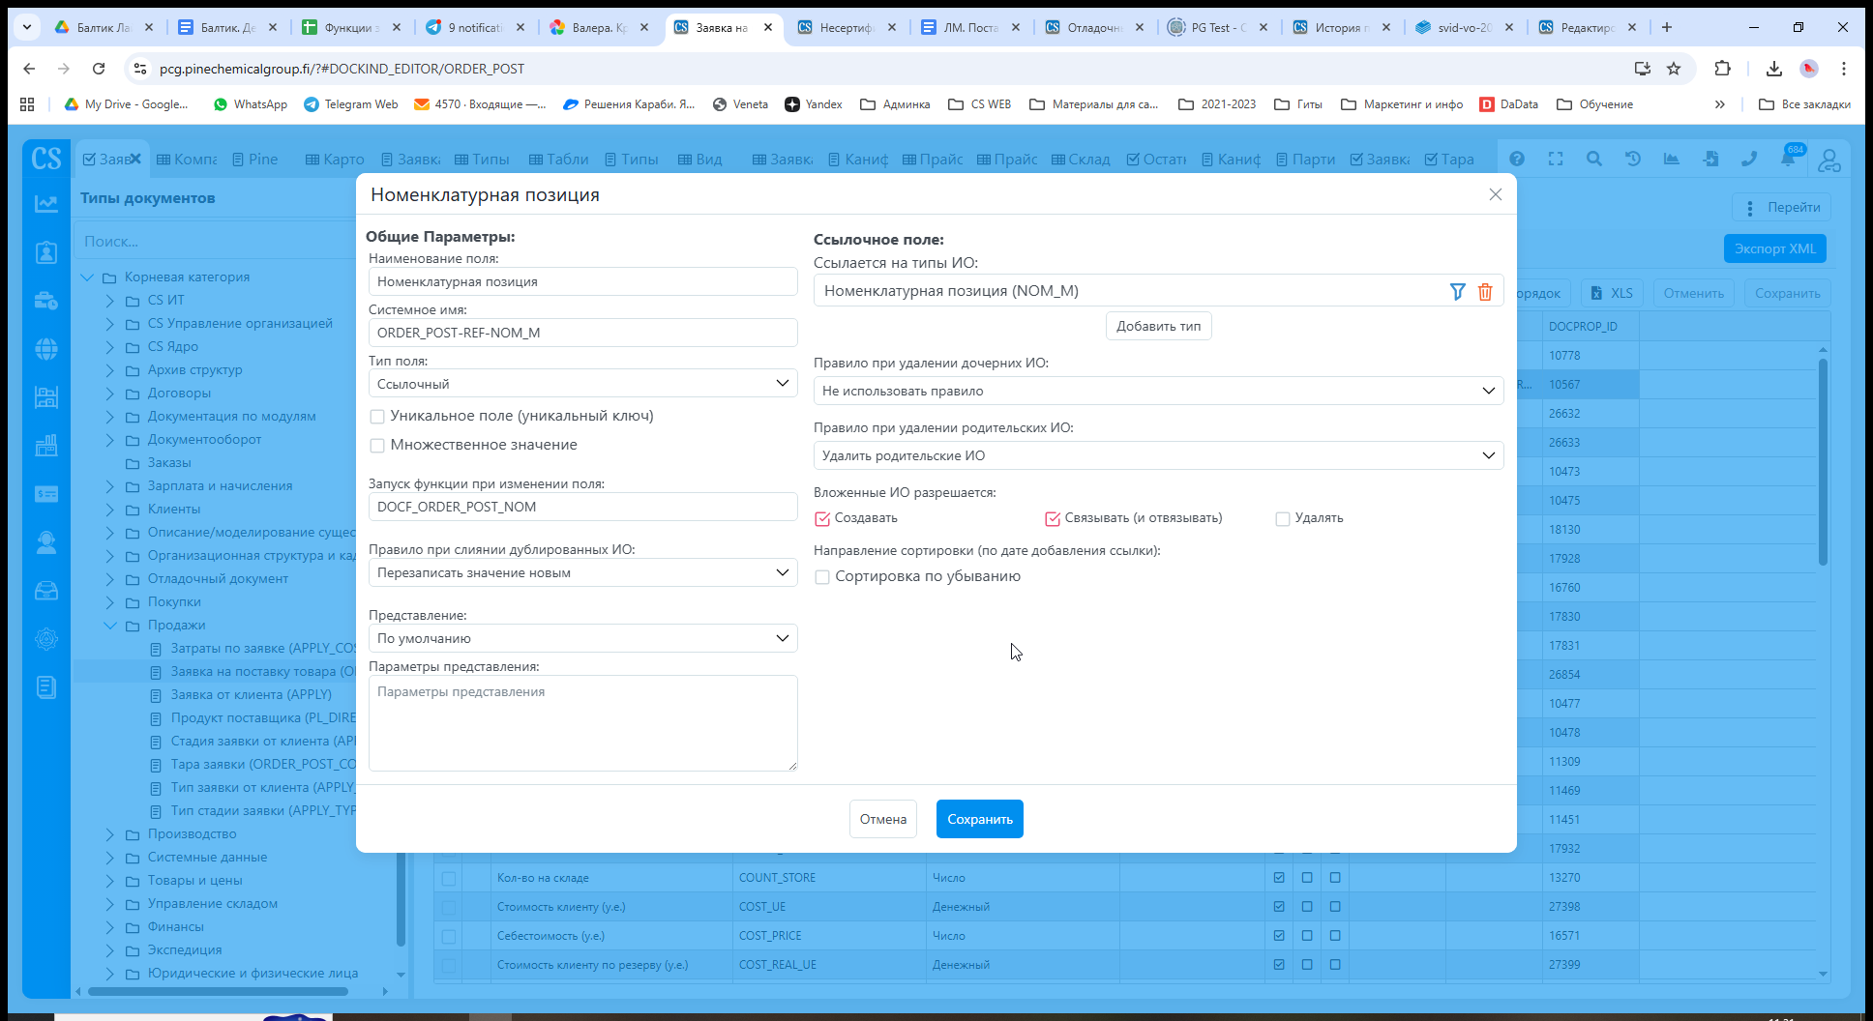Enable Уникальное поле checkbox
This screenshot has height=1021, width=1873.
point(377,417)
